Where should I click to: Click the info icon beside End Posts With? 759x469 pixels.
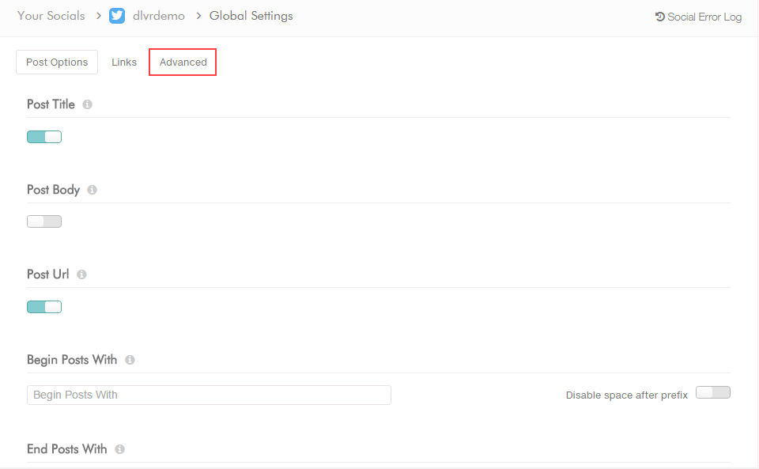click(119, 448)
